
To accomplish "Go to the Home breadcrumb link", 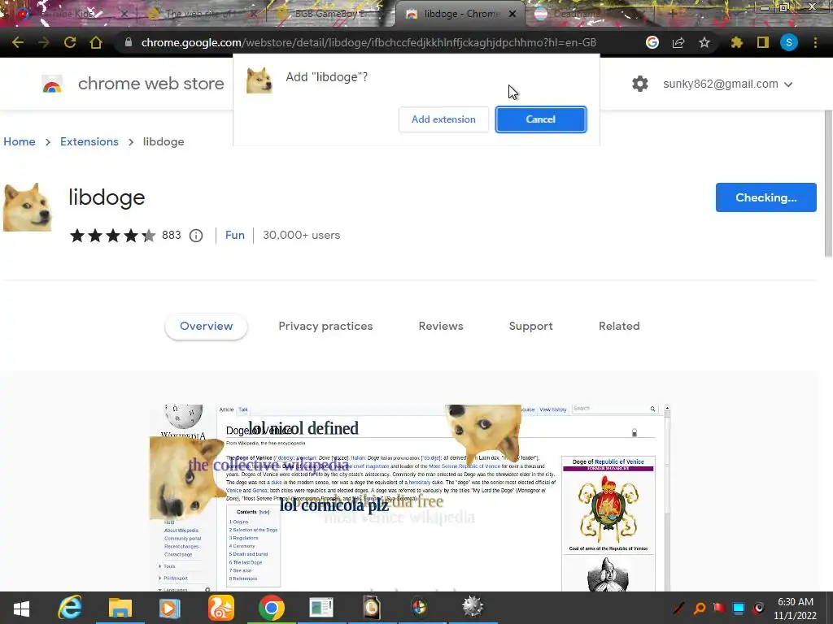I will tap(20, 141).
